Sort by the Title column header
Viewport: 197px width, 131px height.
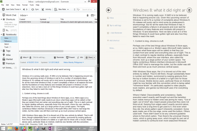click(77, 19)
